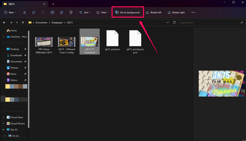
Task: Expand the This PC tree node
Action: pos(3,130)
